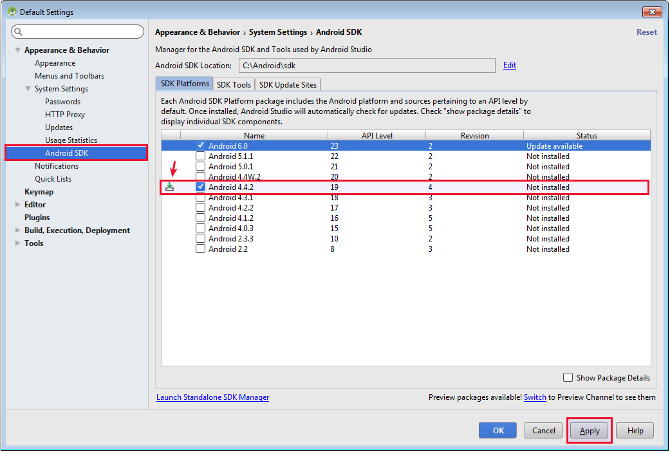Select the Android 4.4W.2 row name
Viewport: 670px width, 452px height.
pyautogui.click(x=234, y=176)
